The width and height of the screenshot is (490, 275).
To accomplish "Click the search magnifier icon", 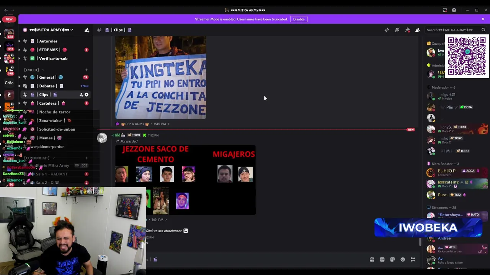I will pyautogui.click(x=483, y=30).
